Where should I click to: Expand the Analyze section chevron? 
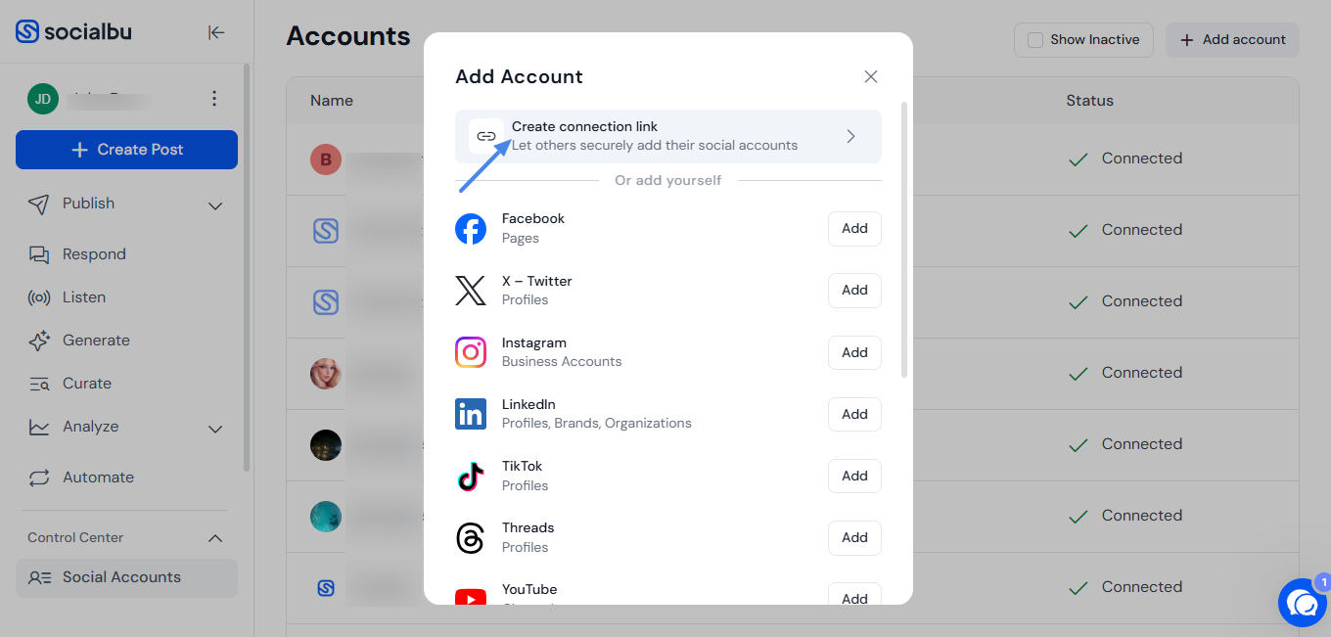(x=215, y=429)
